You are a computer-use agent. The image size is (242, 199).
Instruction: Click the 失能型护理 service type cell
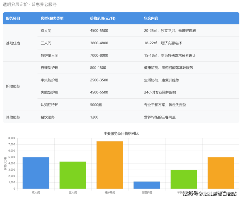click(49, 92)
